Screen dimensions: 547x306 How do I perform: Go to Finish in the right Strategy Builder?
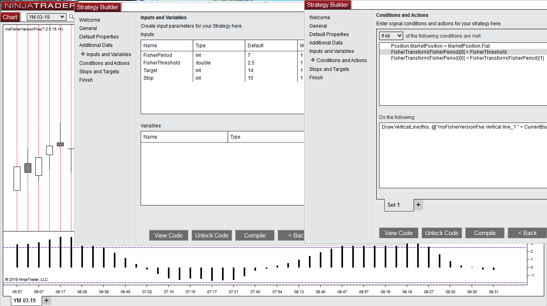316,78
